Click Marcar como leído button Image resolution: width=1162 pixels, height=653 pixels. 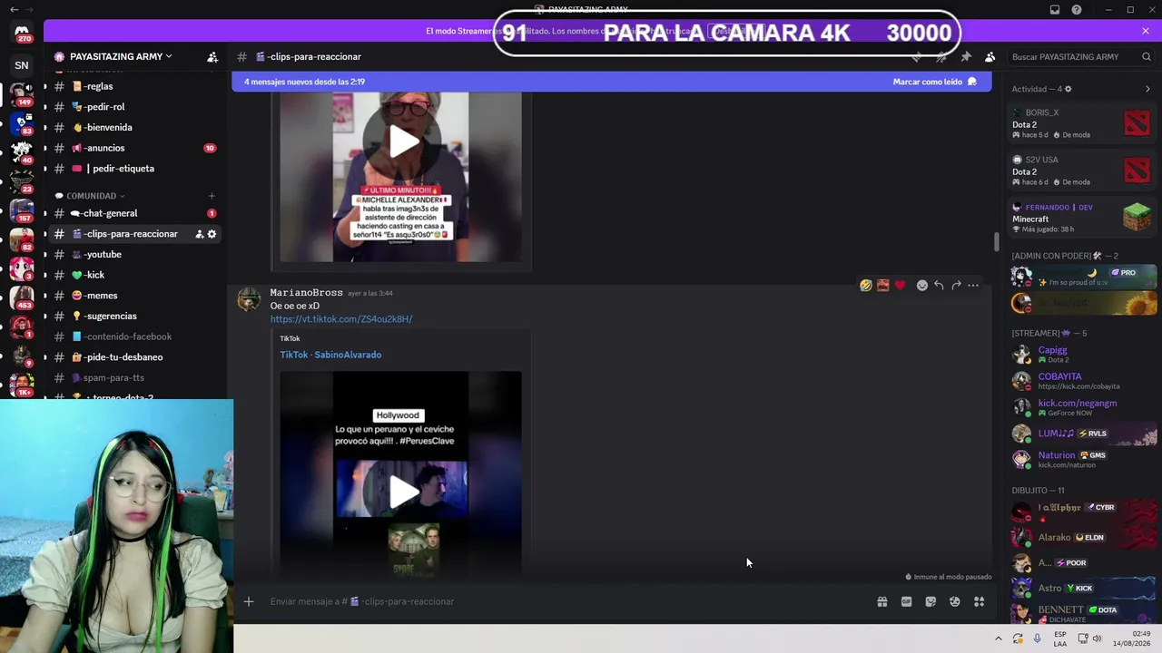click(x=934, y=82)
